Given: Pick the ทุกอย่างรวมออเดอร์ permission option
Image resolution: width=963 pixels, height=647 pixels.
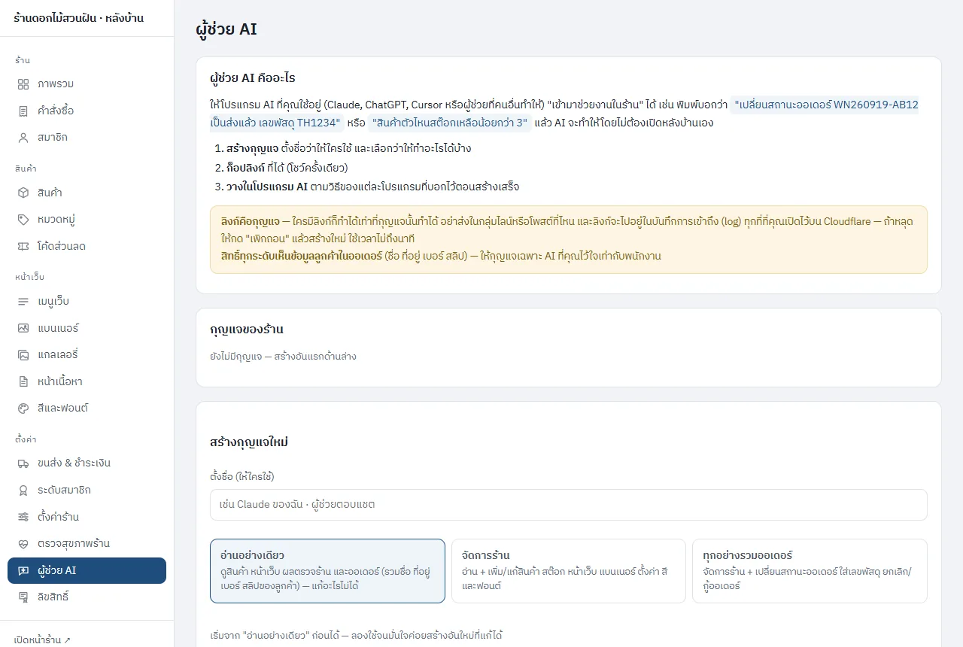Looking at the screenshot, I should (810, 571).
